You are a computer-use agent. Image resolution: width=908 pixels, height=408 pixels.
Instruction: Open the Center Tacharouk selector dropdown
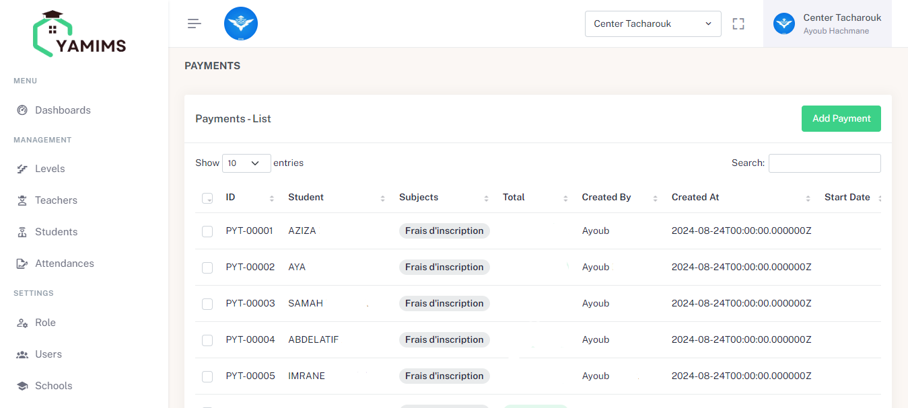652,23
